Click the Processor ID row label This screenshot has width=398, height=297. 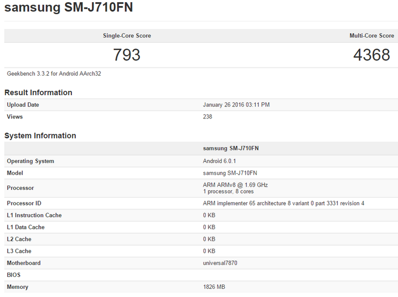pyautogui.click(x=24, y=203)
